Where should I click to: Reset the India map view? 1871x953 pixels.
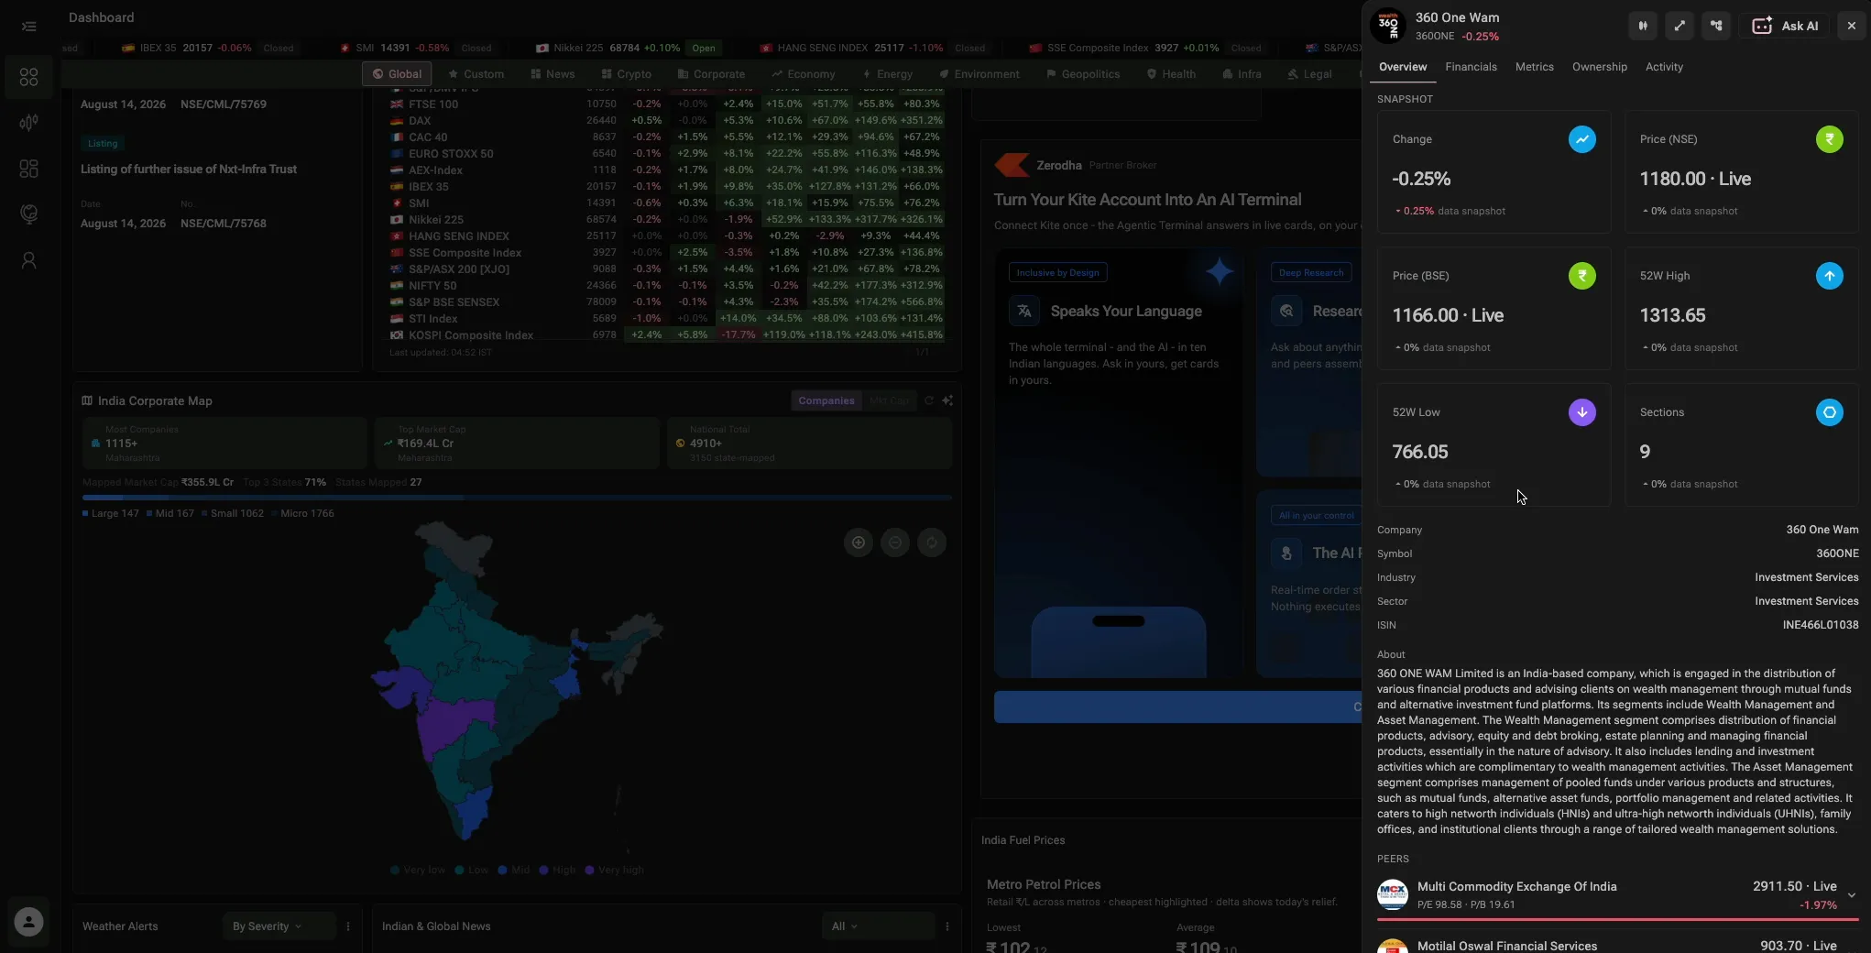pyautogui.click(x=932, y=542)
